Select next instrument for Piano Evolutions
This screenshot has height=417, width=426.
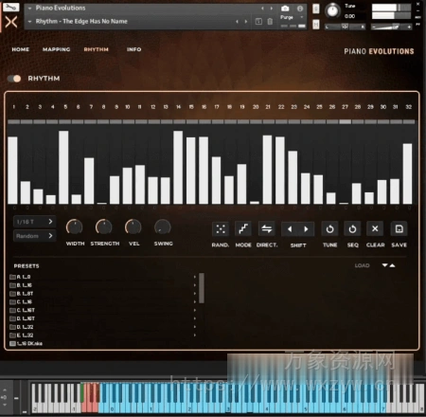[x=271, y=9]
